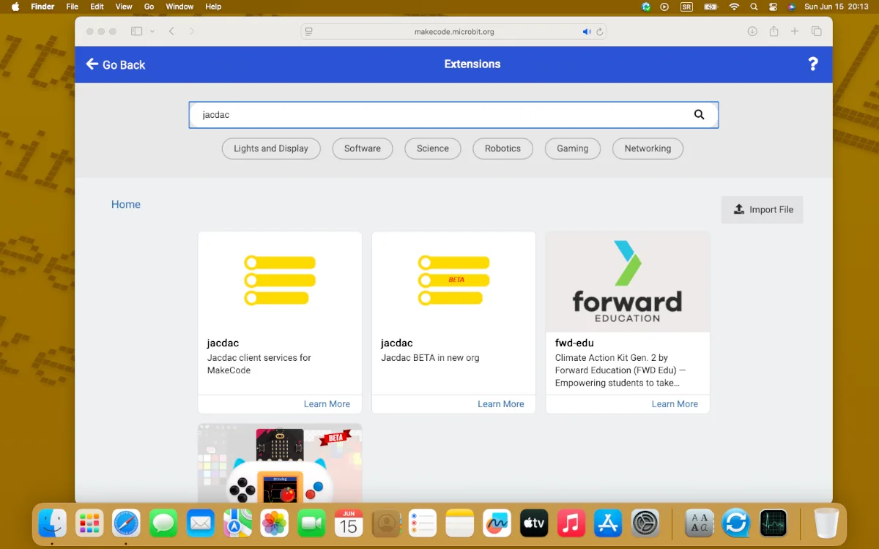Screen dimensions: 879x549
Task: Click the date and time in menu bar
Action: click(x=835, y=7)
